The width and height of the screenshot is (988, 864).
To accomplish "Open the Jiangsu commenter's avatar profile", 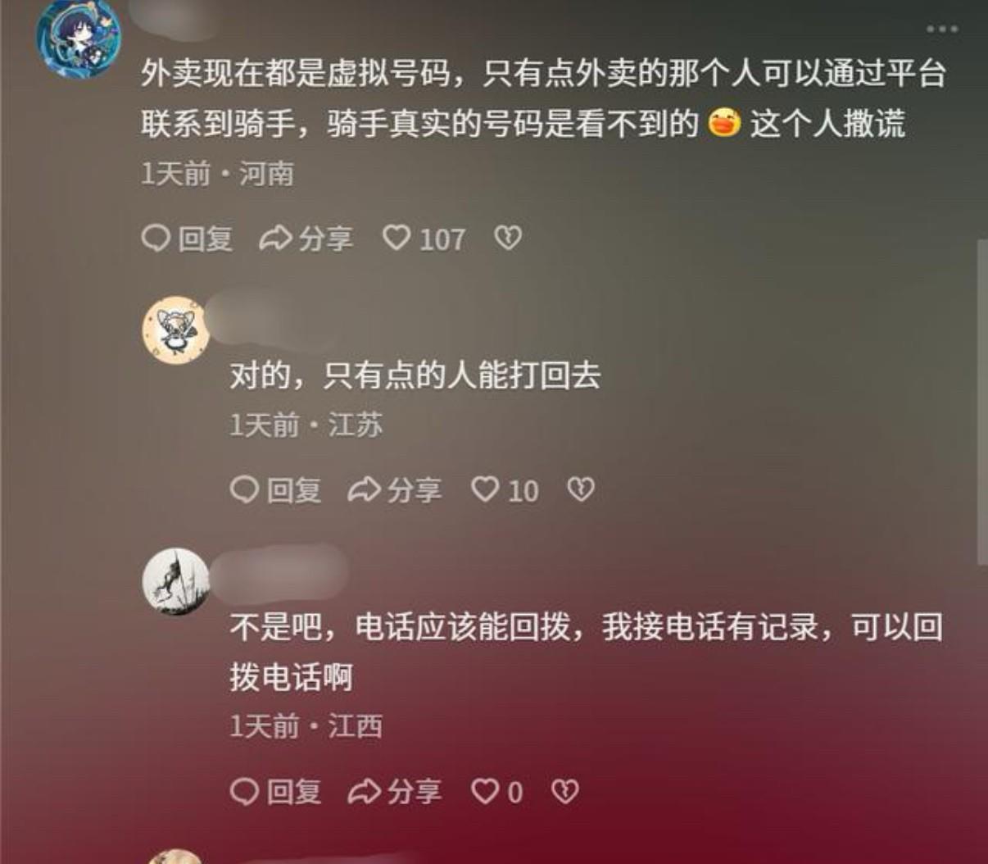I will click(176, 330).
